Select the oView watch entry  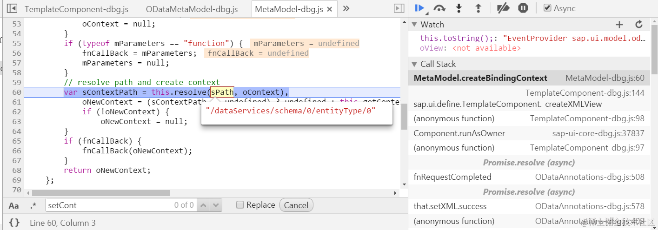tap(470, 48)
